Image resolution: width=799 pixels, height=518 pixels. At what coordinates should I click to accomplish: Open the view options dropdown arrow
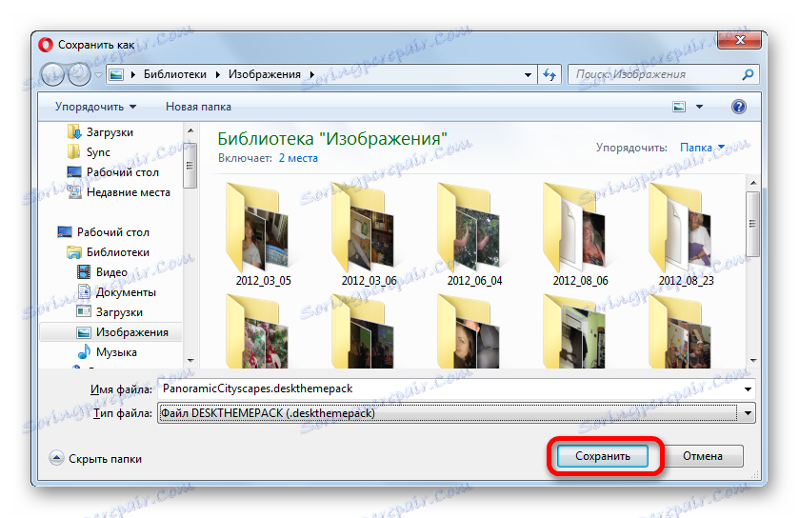[700, 107]
